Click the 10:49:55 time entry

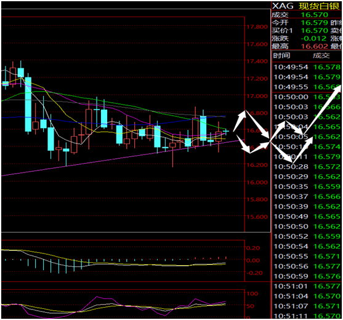click(291, 87)
